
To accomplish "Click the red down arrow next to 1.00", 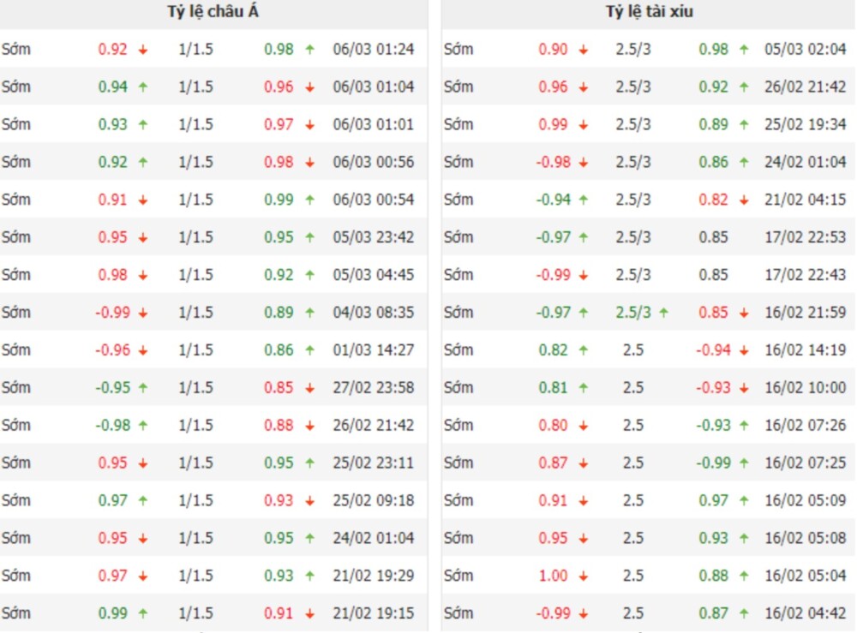I will coord(584,576).
